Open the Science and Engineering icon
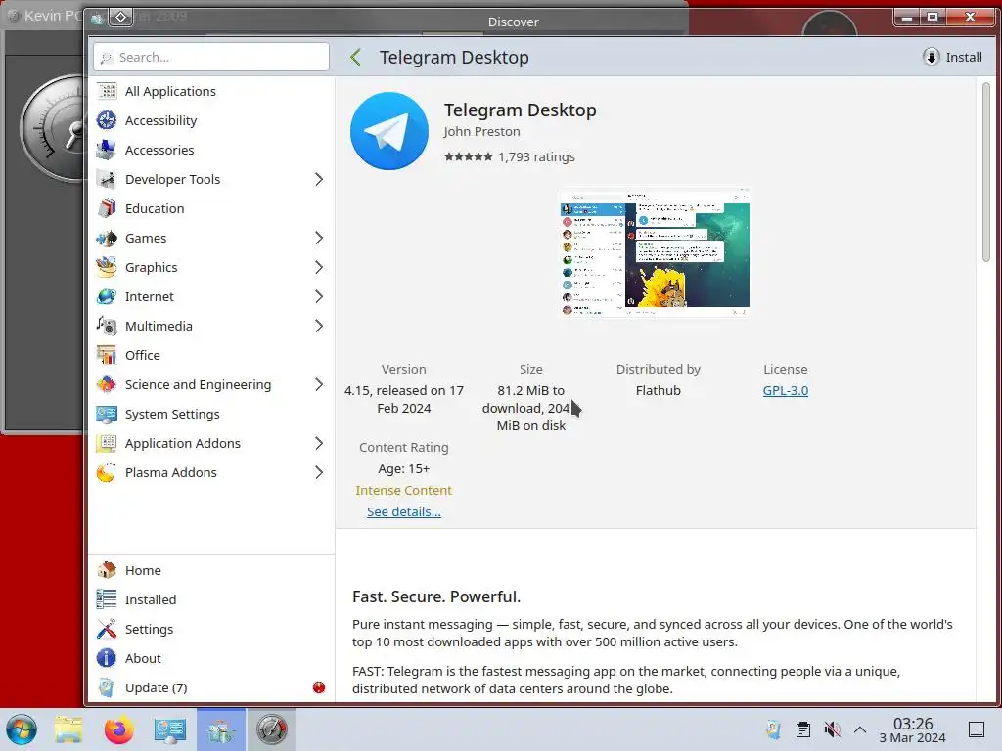 point(107,385)
